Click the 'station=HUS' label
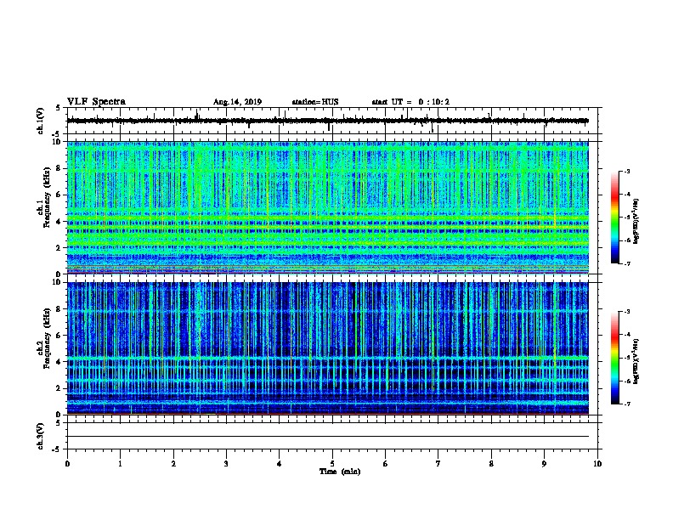This screenshot has height=520, width=673. click(x=315, y=102)
